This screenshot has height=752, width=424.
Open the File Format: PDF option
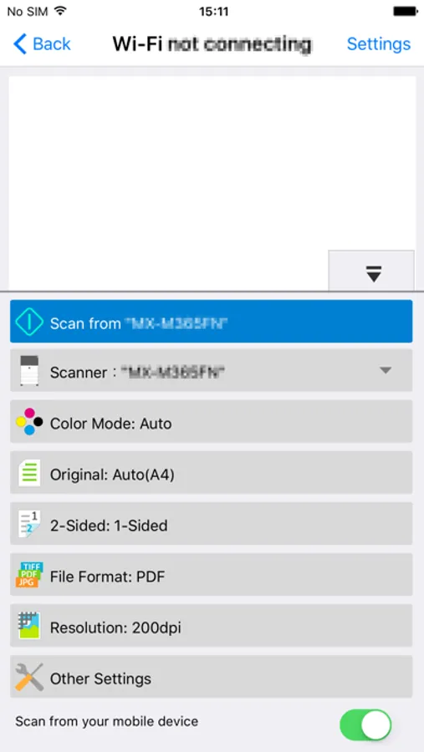click(212, 575)
